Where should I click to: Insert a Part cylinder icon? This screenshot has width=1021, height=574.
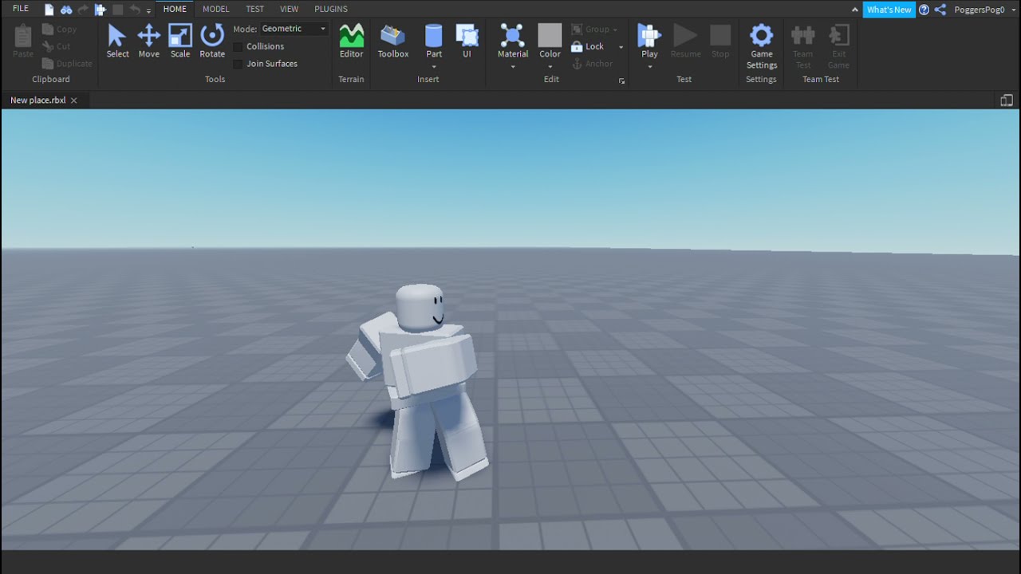(x=434, y=35)
